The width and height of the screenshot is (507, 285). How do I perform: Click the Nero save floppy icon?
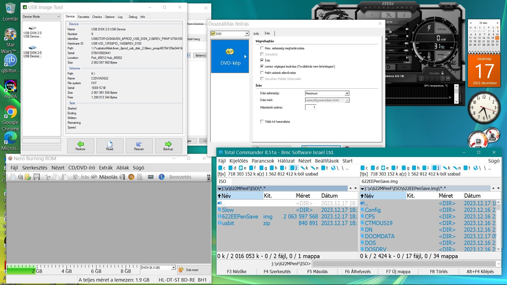pyautogui.click(x=37, y=177)
